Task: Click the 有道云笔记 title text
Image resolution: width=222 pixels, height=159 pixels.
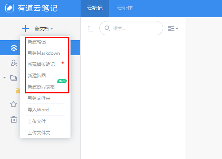Action: pyautogui.click(x=38, y=8)
